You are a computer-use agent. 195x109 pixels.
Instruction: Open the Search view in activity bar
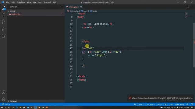click(3, 15)
